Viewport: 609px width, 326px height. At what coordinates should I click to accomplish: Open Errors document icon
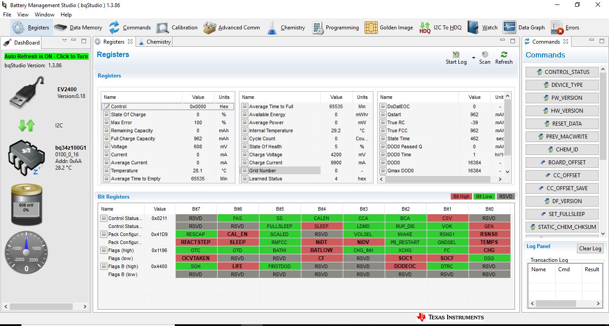click(557, 28)
